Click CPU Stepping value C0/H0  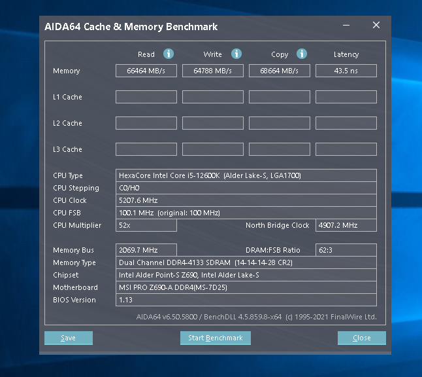246,188
